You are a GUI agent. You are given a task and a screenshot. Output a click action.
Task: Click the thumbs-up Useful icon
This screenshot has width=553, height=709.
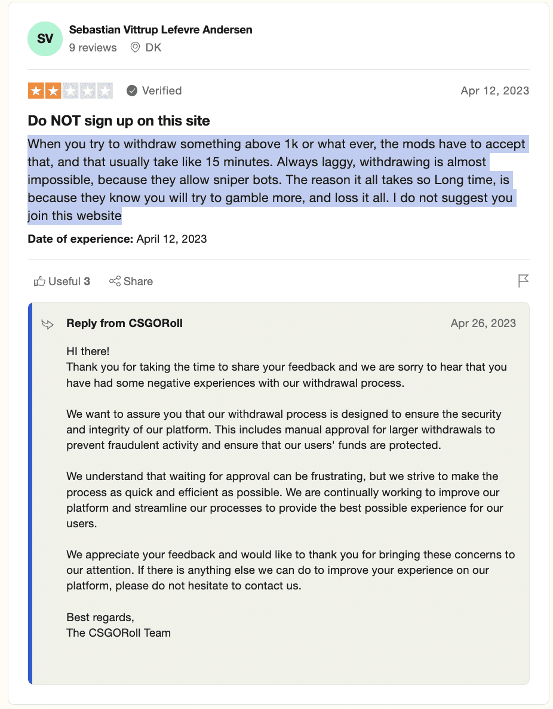(x=41, y=281)
